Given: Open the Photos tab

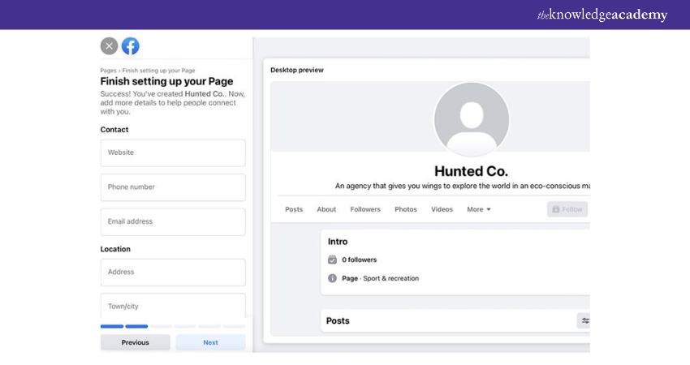Looking at the screenshot, I should click(x=406, y=209).
